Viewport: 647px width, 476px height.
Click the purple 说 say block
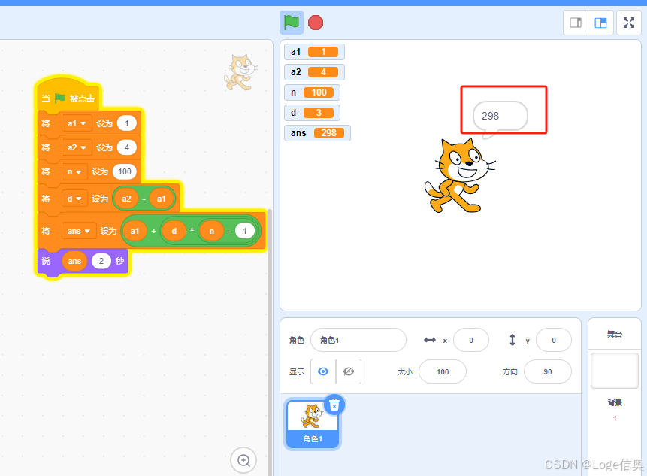[x=47, y=261]
